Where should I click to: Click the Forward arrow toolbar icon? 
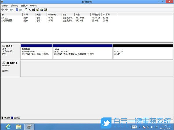[6, 10]
